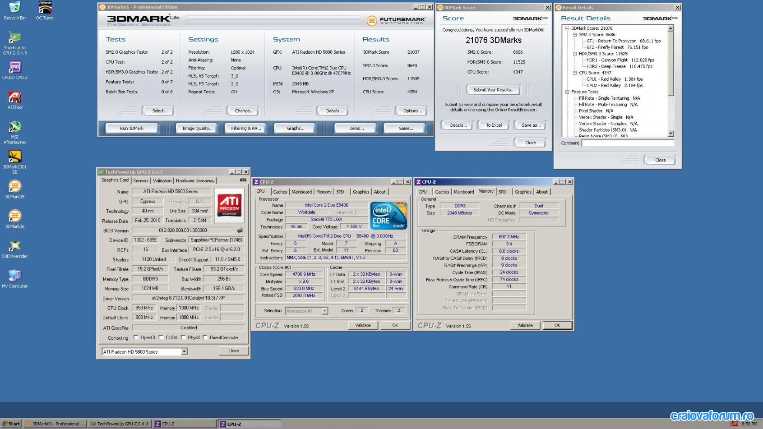Viewport: 763px width, 429px height.
Task: Select the Shortcut to GPU-Z.0.4.3 desktop icon
Action: [x=14, y=43]
